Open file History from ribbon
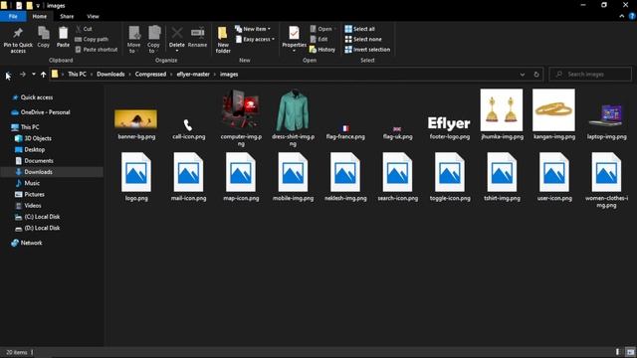The image size is (637, 358). tap(322, 50)
